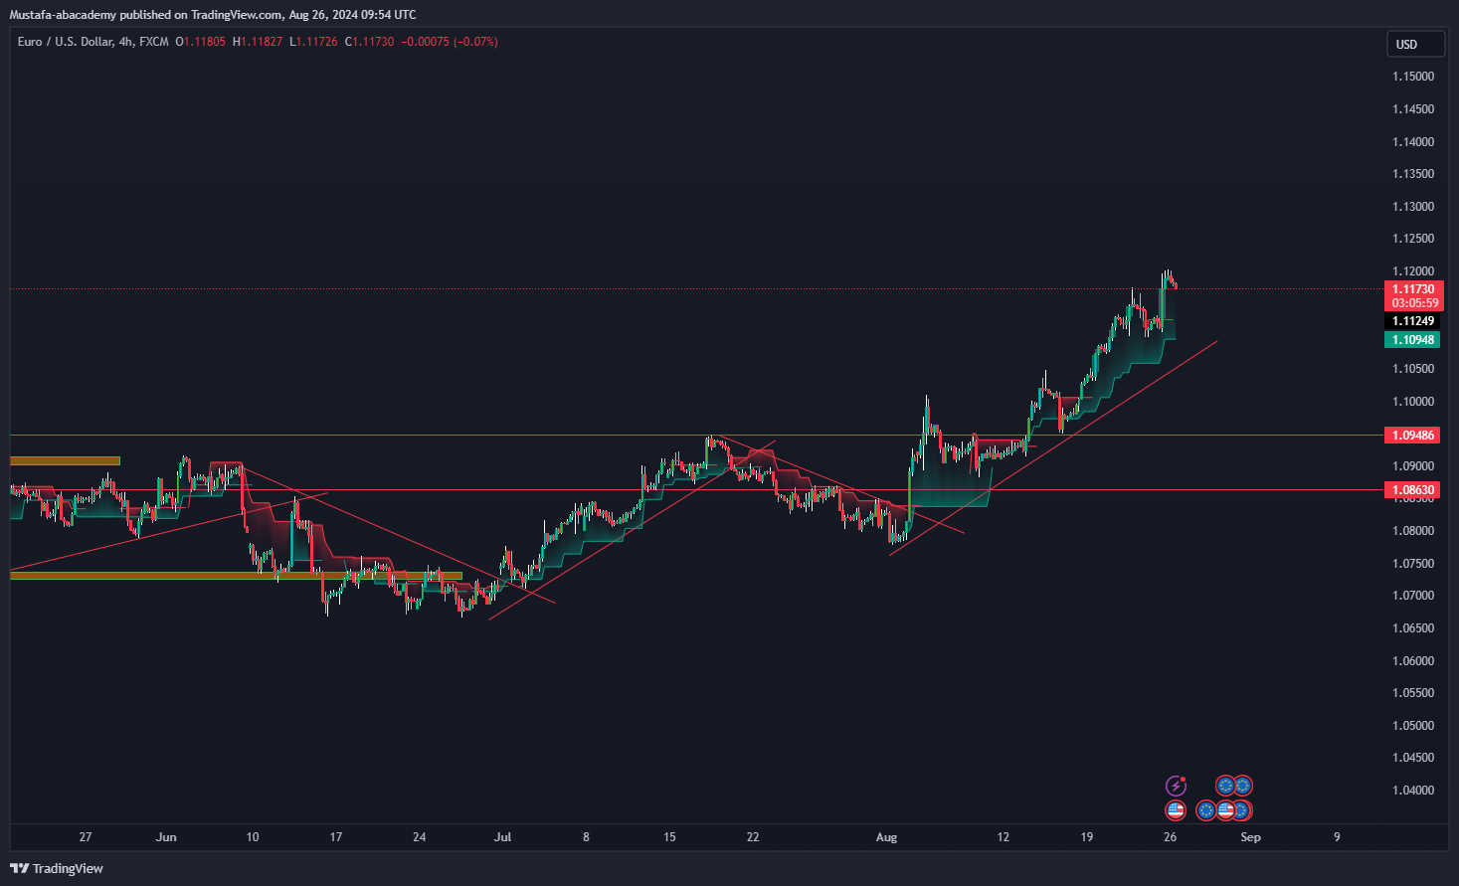Click the TradingView logo at bottom left
1459x886 pixels.
57,868
